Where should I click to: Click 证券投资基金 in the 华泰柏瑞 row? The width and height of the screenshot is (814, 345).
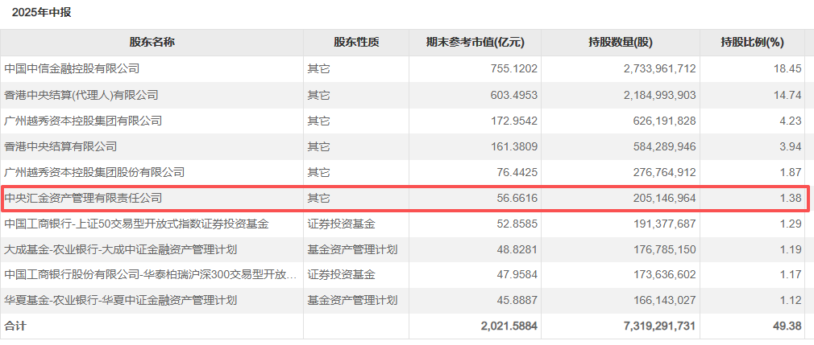(x=341, y=274)
